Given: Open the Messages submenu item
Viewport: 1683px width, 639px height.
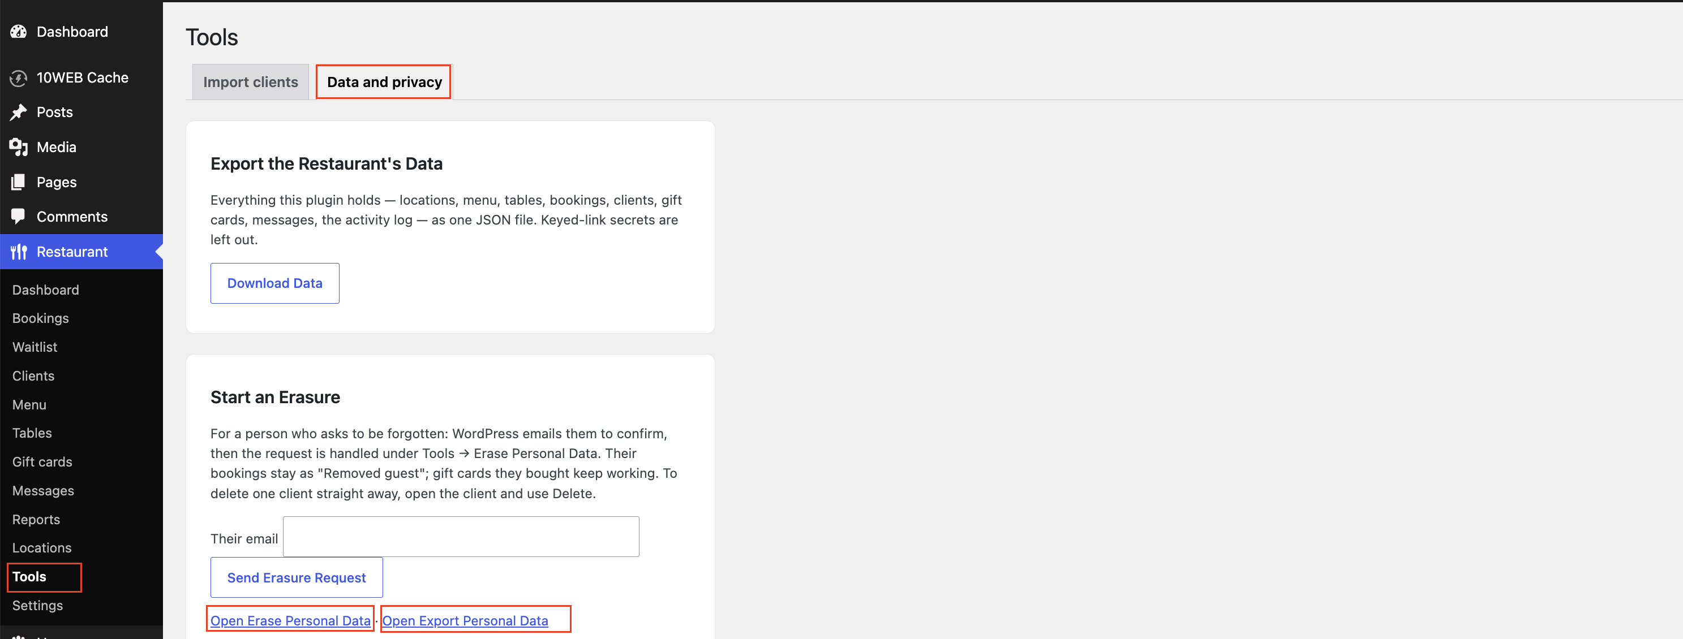Looking at the screenshot, I should [x=43, y=491].
